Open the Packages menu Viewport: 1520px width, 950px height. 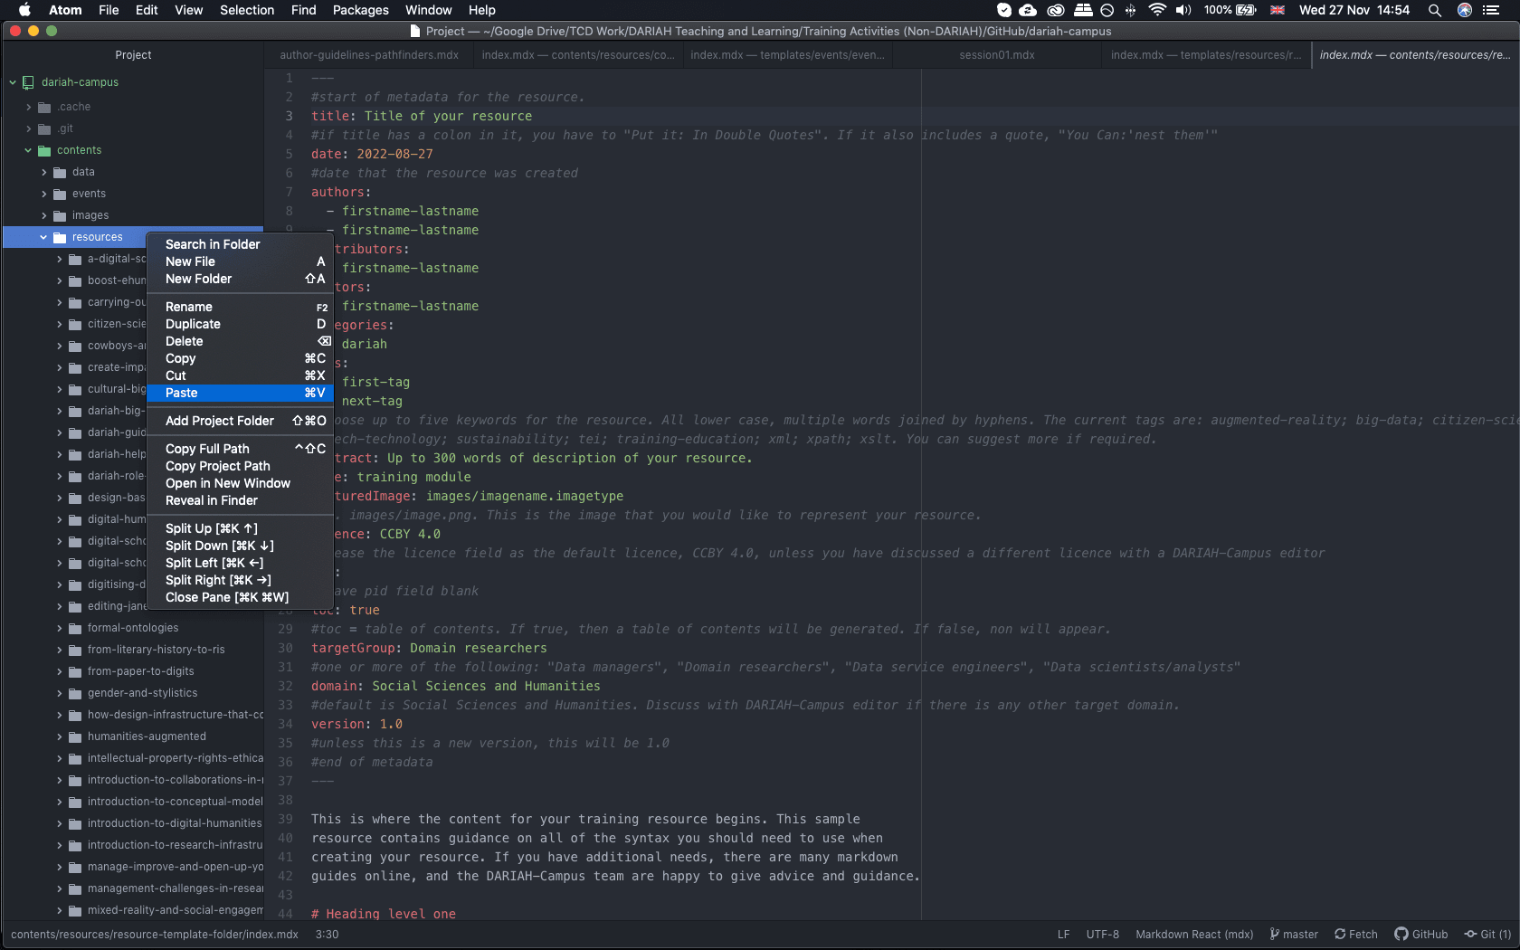point(360,10)
